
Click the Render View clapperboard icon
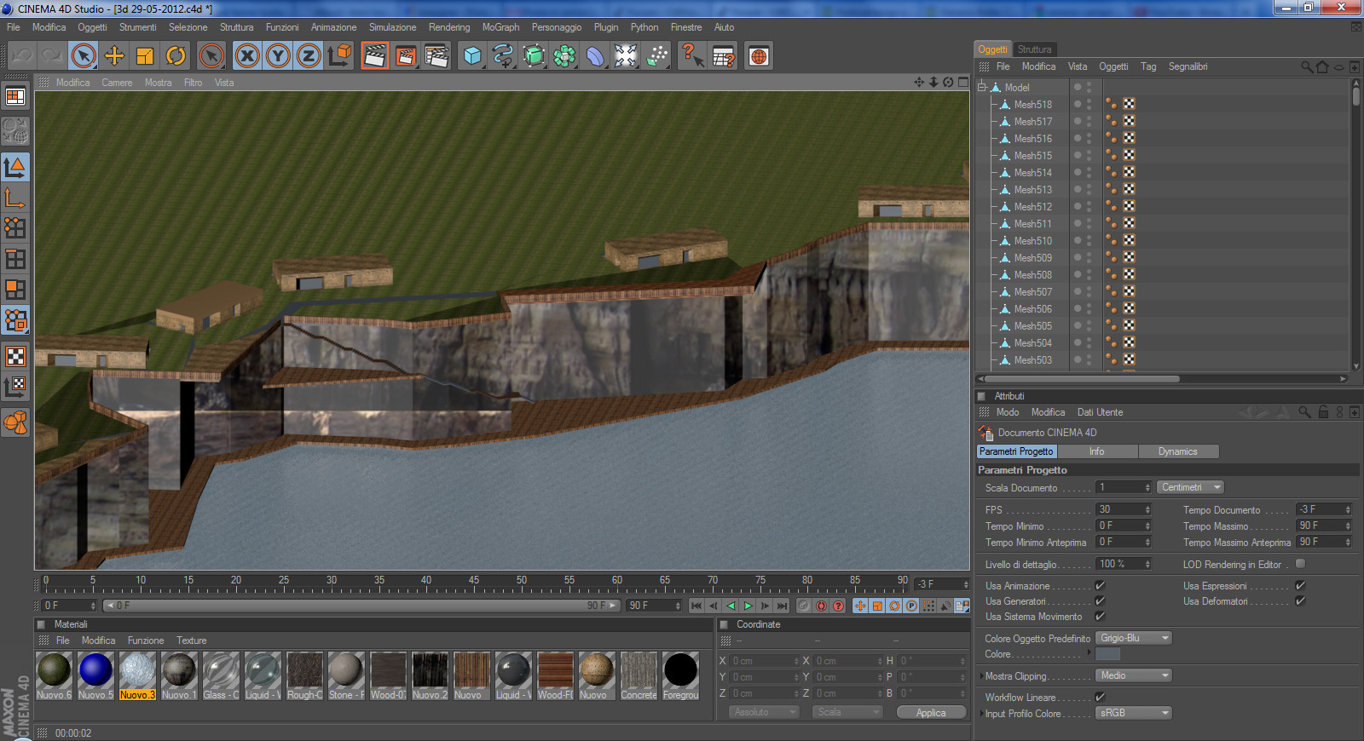(x=374, y=56)
